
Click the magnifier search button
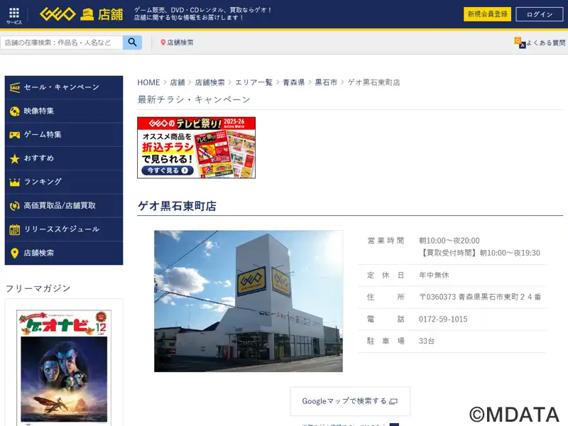pyautogui.click(x=132, y=43)
